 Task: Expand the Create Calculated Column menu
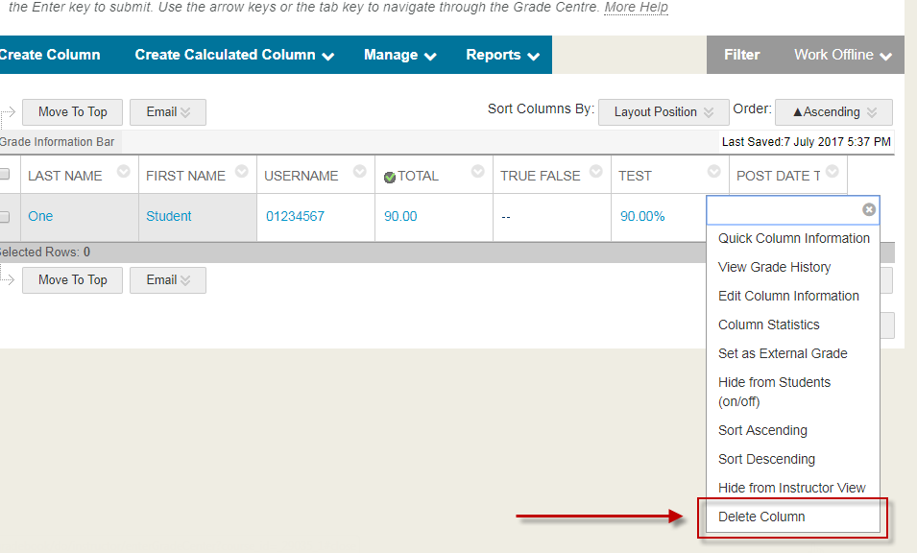tap(234, 55)
